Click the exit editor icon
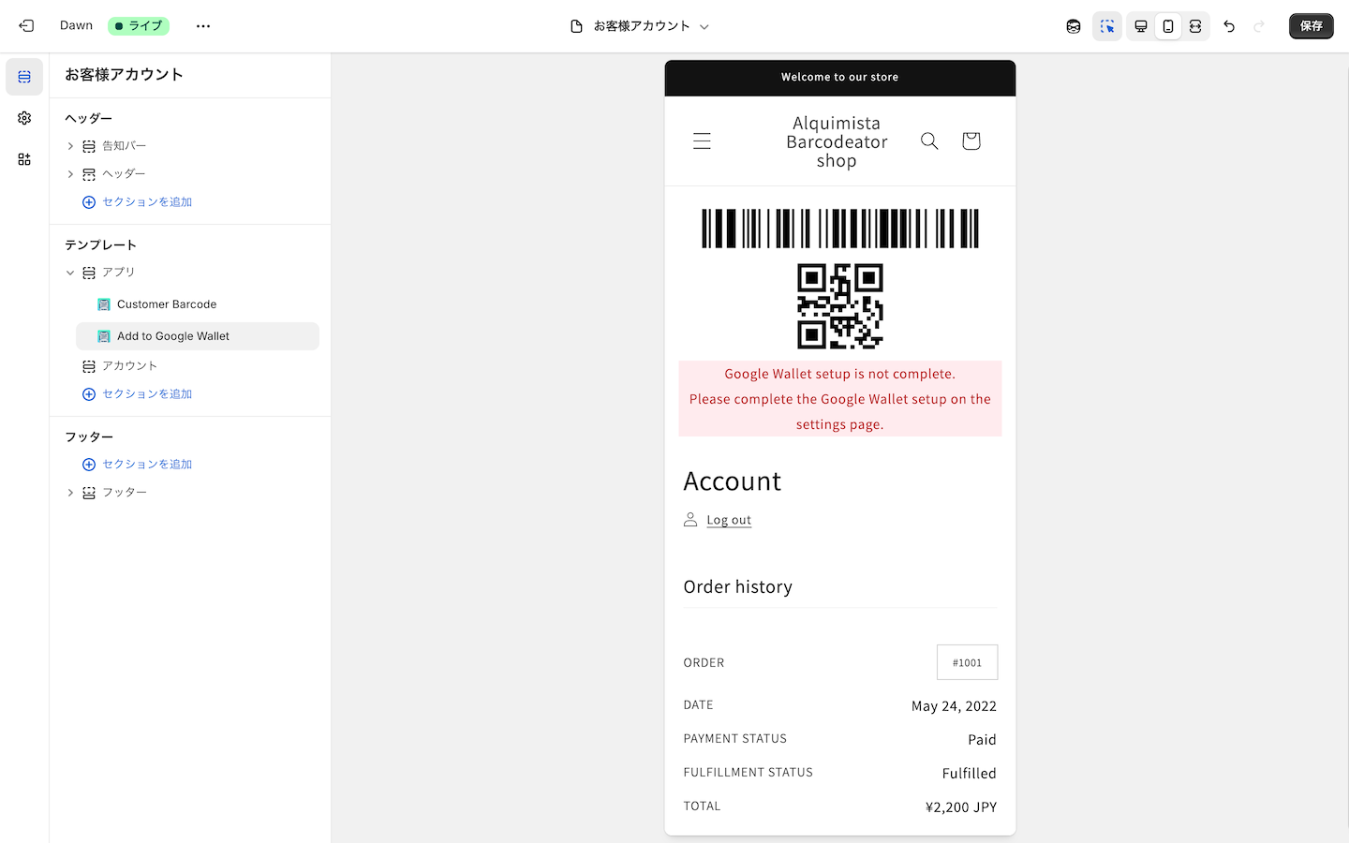The image size is (1349, 843). pyautogui.click(x=26, y=26)
